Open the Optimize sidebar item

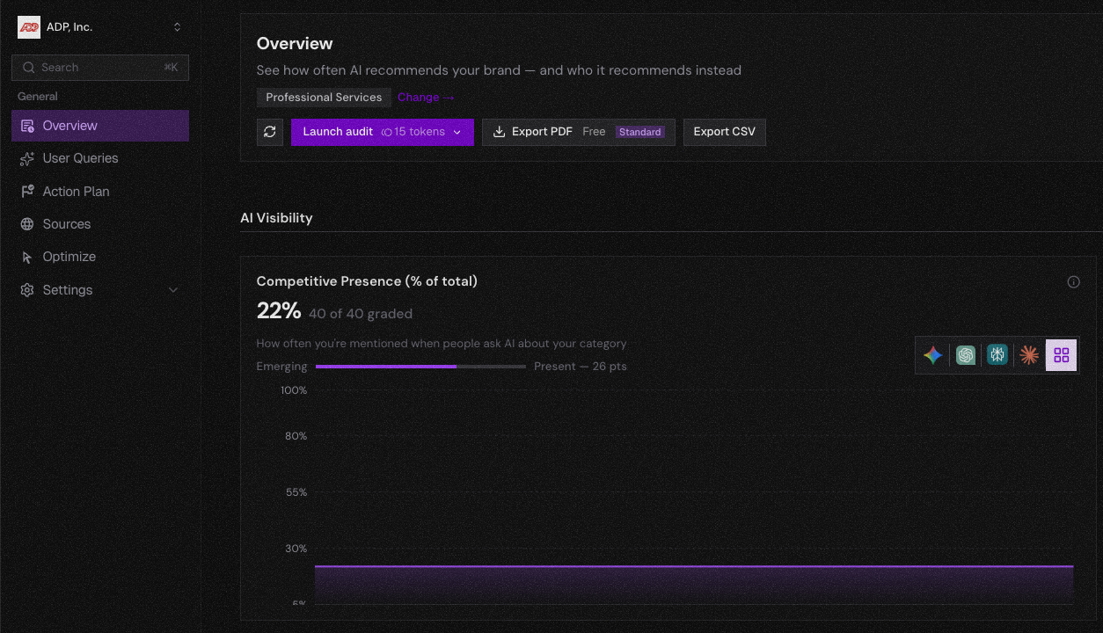69,257
